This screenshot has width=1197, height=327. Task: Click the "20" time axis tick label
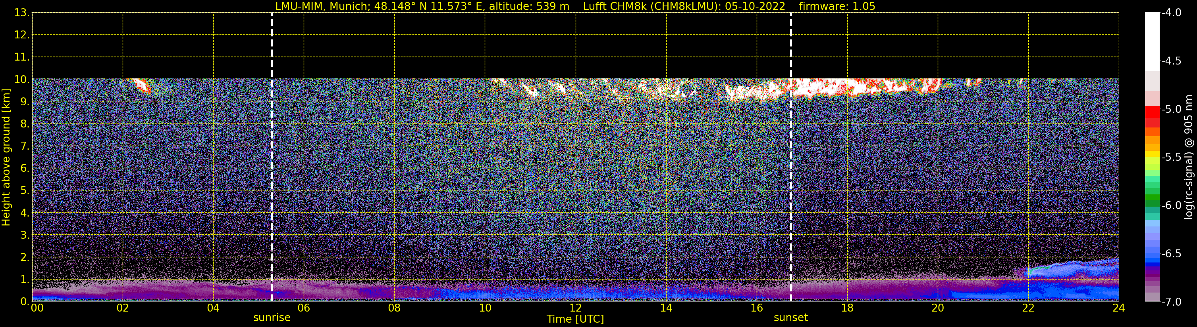coord(938,308)
